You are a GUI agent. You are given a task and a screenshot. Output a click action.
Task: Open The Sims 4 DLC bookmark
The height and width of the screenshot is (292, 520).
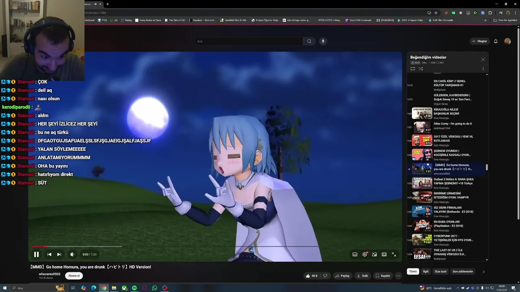point(175,20)
